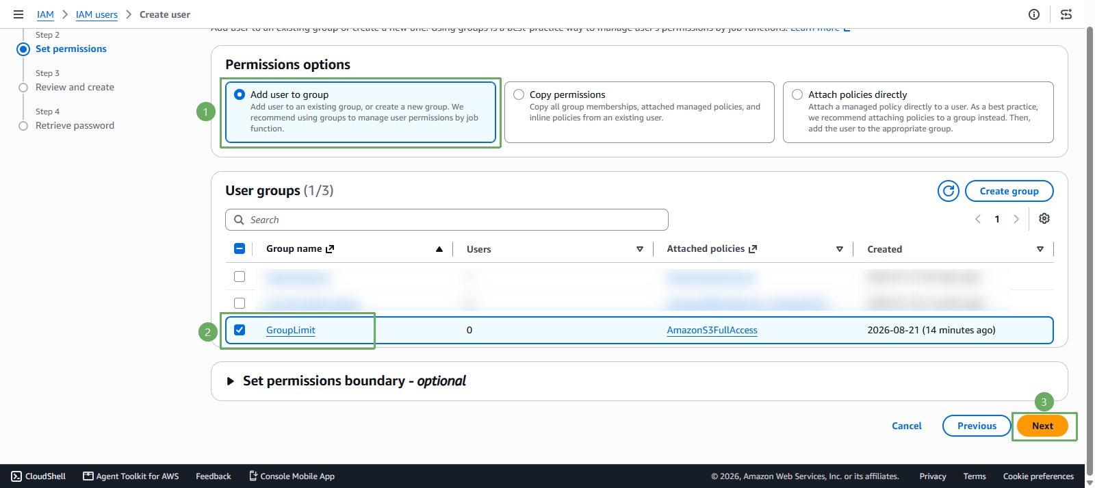Go to Set permissions step
The image size is (1095, 488).
(x=71, y=49)
